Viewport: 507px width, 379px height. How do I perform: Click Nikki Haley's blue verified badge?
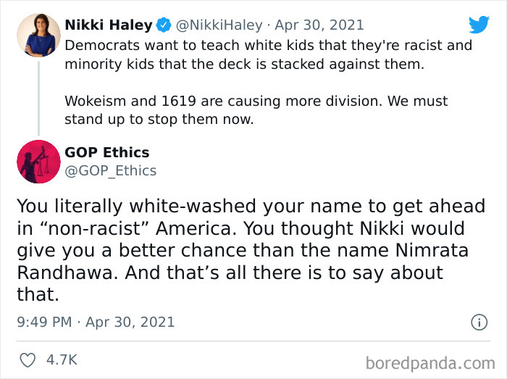tap(164, 25)
